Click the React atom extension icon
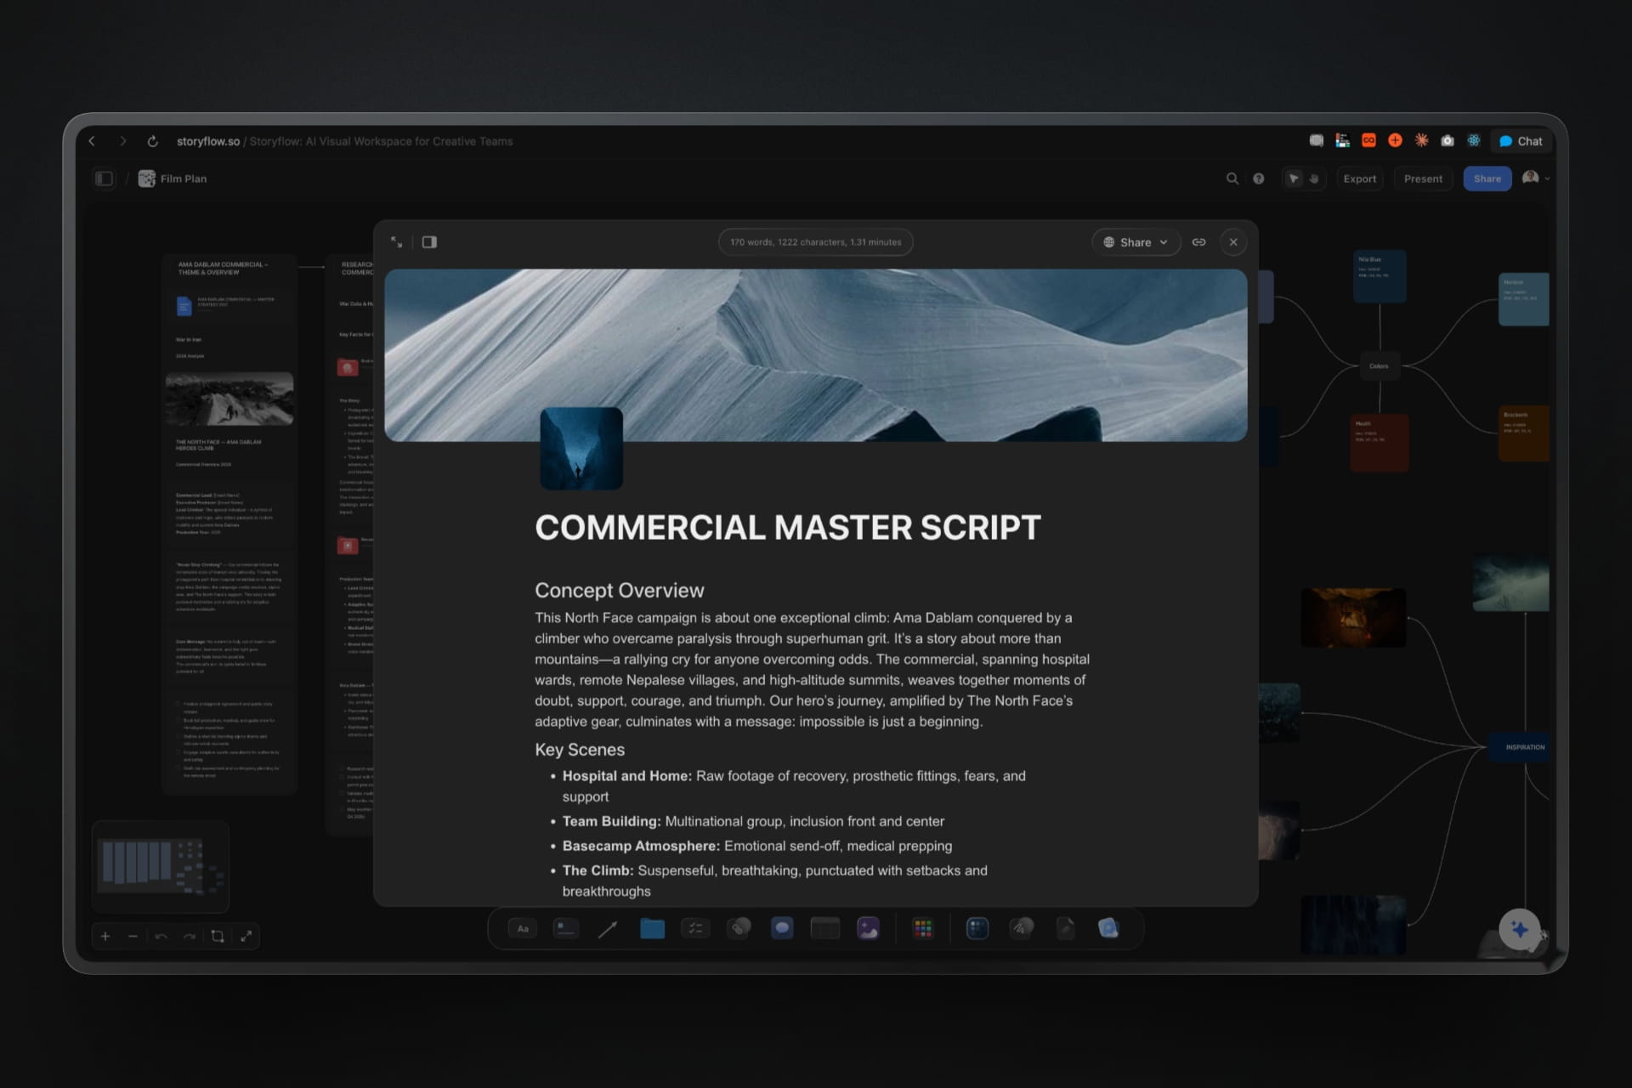The width and height of the screenshot is (1632, 1088). [1474, 140]
